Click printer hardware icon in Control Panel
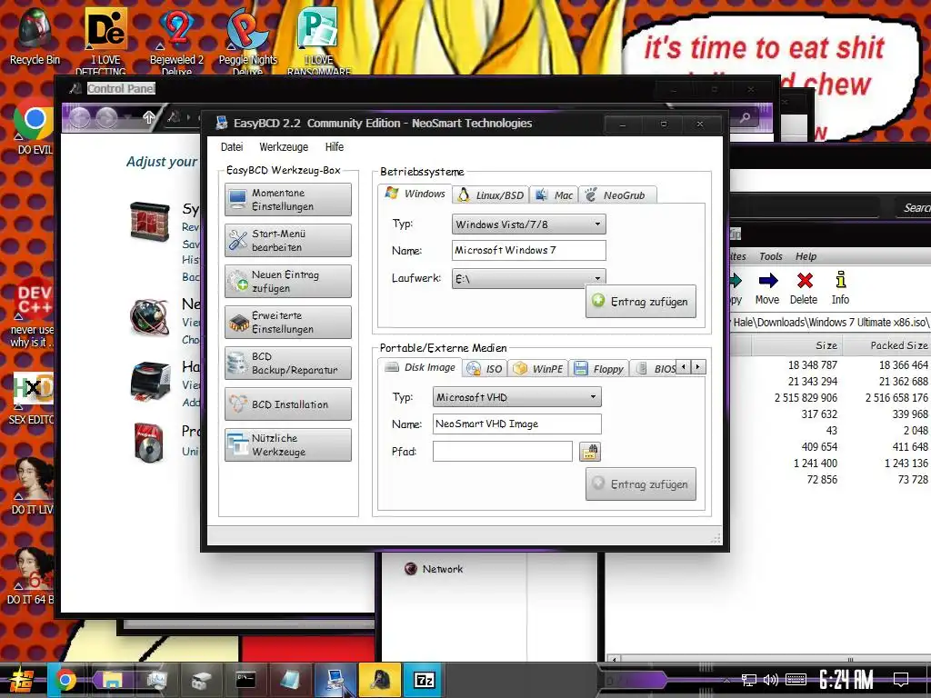931x698 pixels. coord(150,380)
